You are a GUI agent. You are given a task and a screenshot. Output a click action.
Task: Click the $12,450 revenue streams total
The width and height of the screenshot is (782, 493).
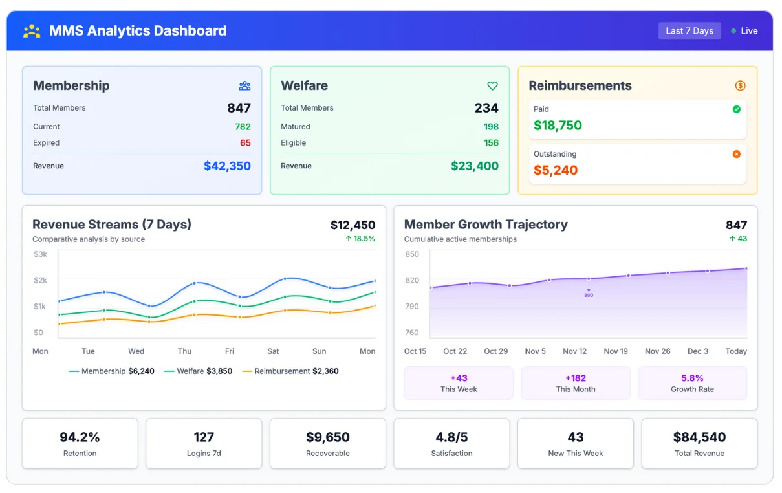point(353,225)
